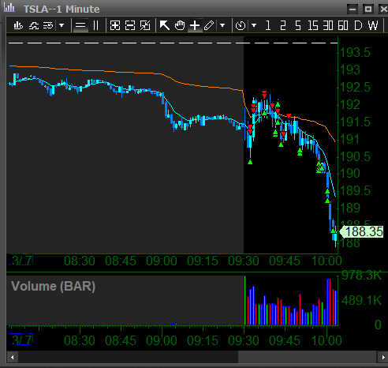388x368 pixels.
Task: Switch to the 30 minute timeframe
Action: click(x=328, y=25)
